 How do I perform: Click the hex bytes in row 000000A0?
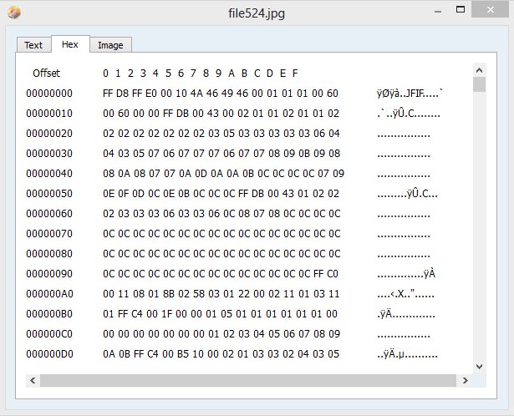[x=221, y=294]
